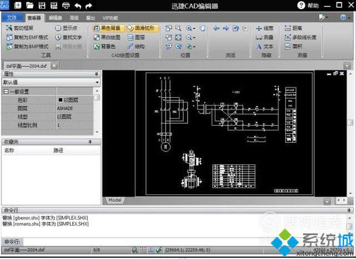The height and width of the screenshot is (259, 356).
Task: Click the 命令行 command input field
Action: point(178,242)
